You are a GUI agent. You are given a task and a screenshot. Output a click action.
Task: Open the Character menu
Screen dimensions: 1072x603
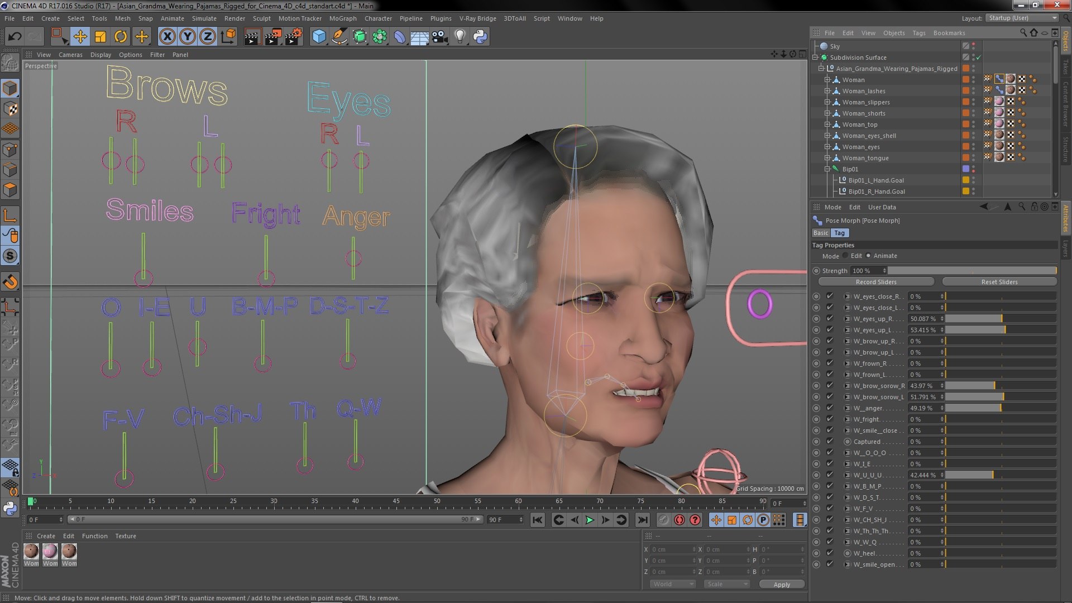[x=378, y=18]
